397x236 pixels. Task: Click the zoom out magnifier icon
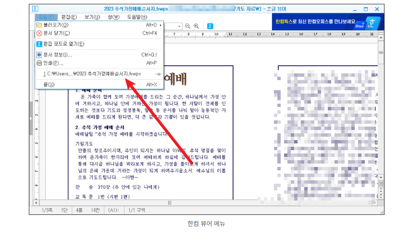[x=187, y=26]
